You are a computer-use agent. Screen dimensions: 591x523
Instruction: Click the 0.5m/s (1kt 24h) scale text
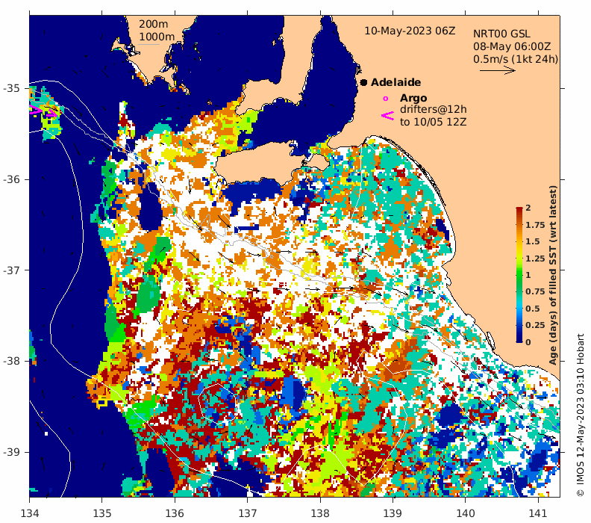[516, 59]
